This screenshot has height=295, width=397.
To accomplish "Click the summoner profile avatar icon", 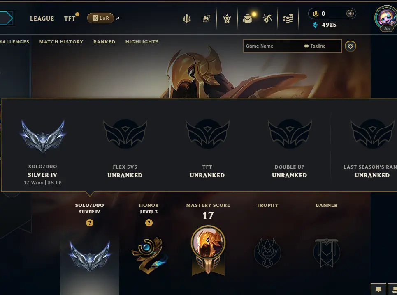I will 386,18.
